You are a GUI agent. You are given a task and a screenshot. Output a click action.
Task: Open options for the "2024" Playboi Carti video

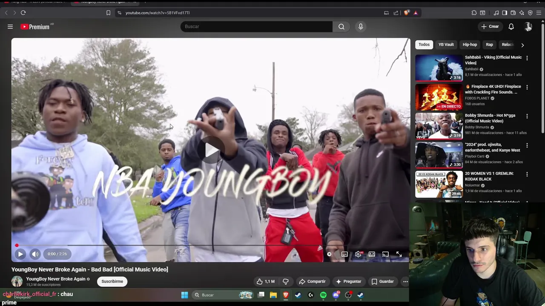click(x=527, y=145)
